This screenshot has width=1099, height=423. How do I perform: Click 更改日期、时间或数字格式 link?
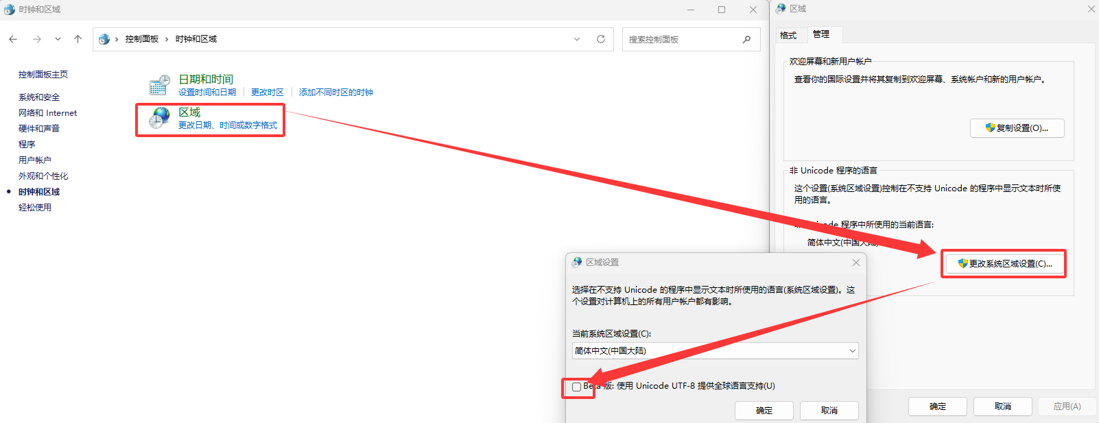pyautogui.click(x=228, y=125)
